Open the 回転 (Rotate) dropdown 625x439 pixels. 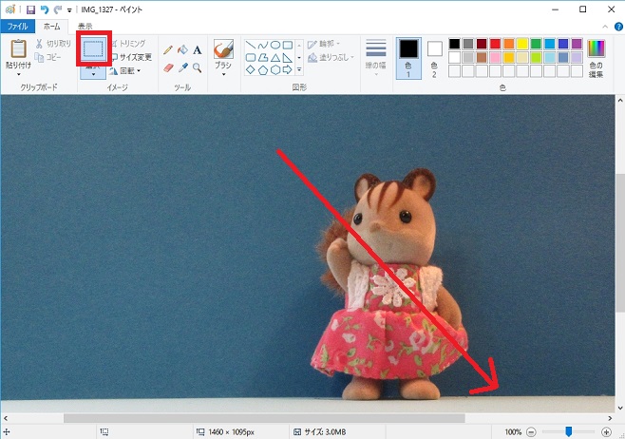[125, 71]
